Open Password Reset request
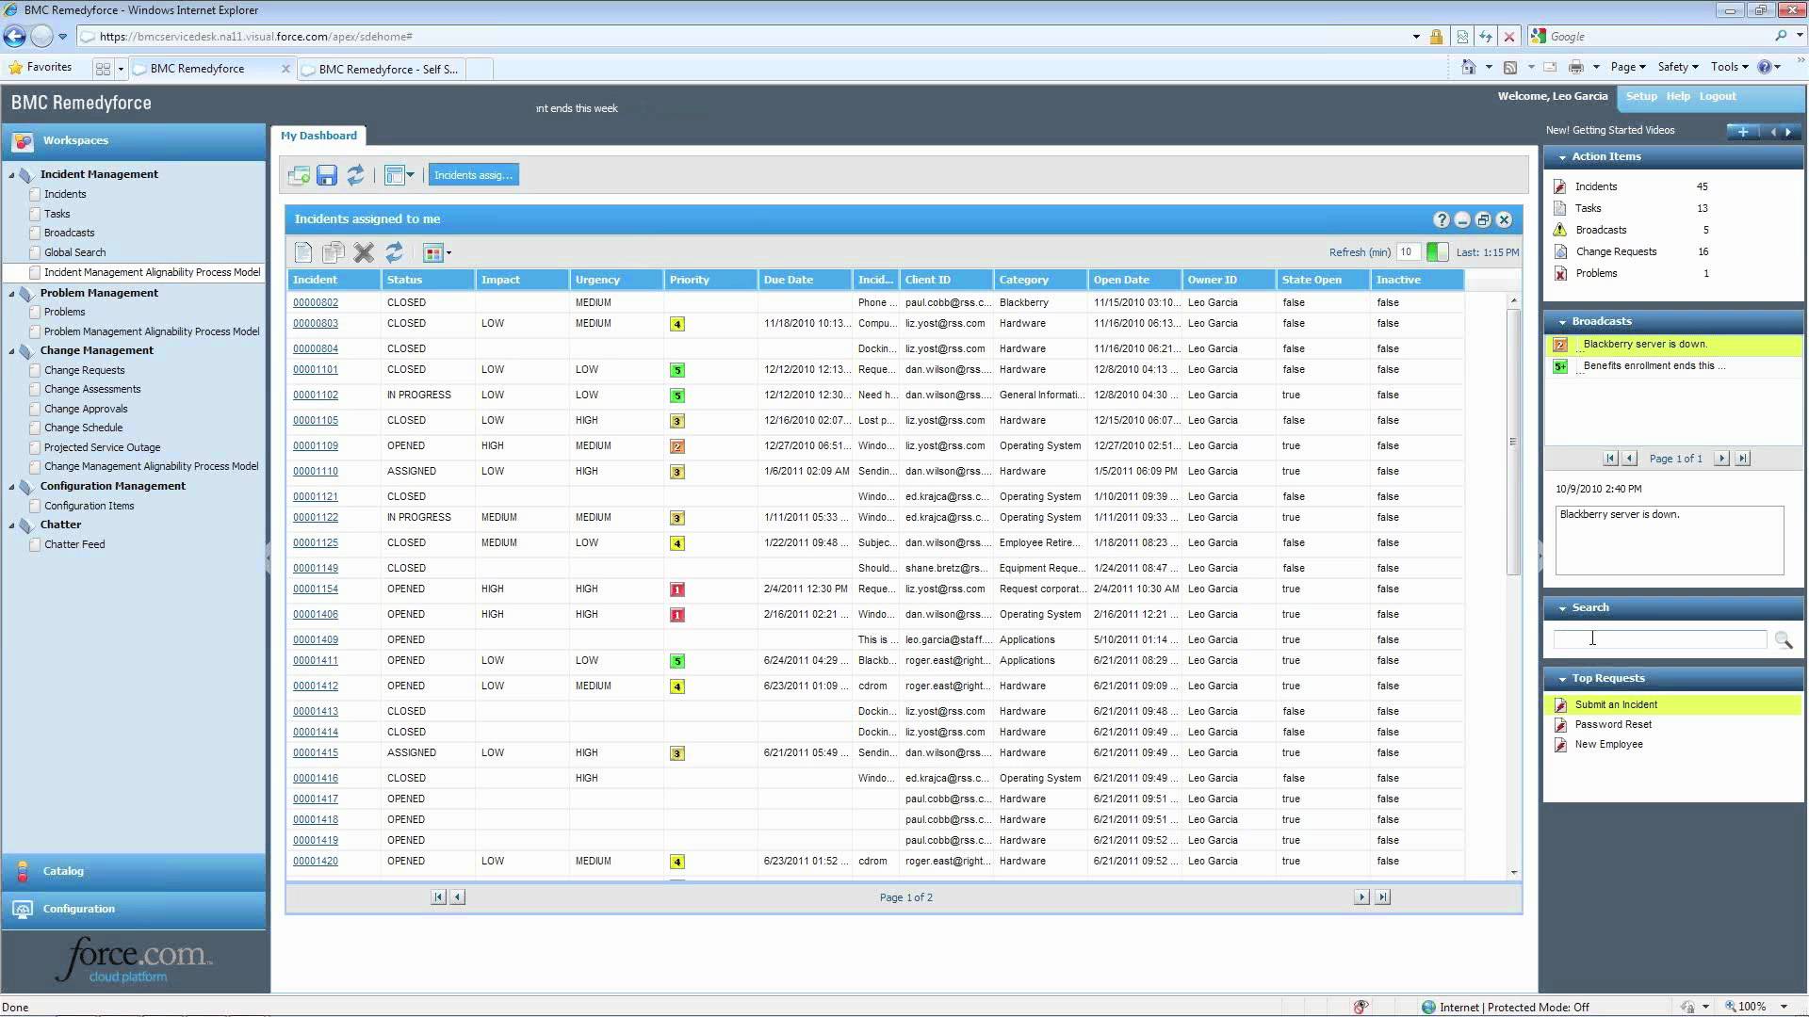Viewport: 1809px width, 1017px height. click(1613, 724)
